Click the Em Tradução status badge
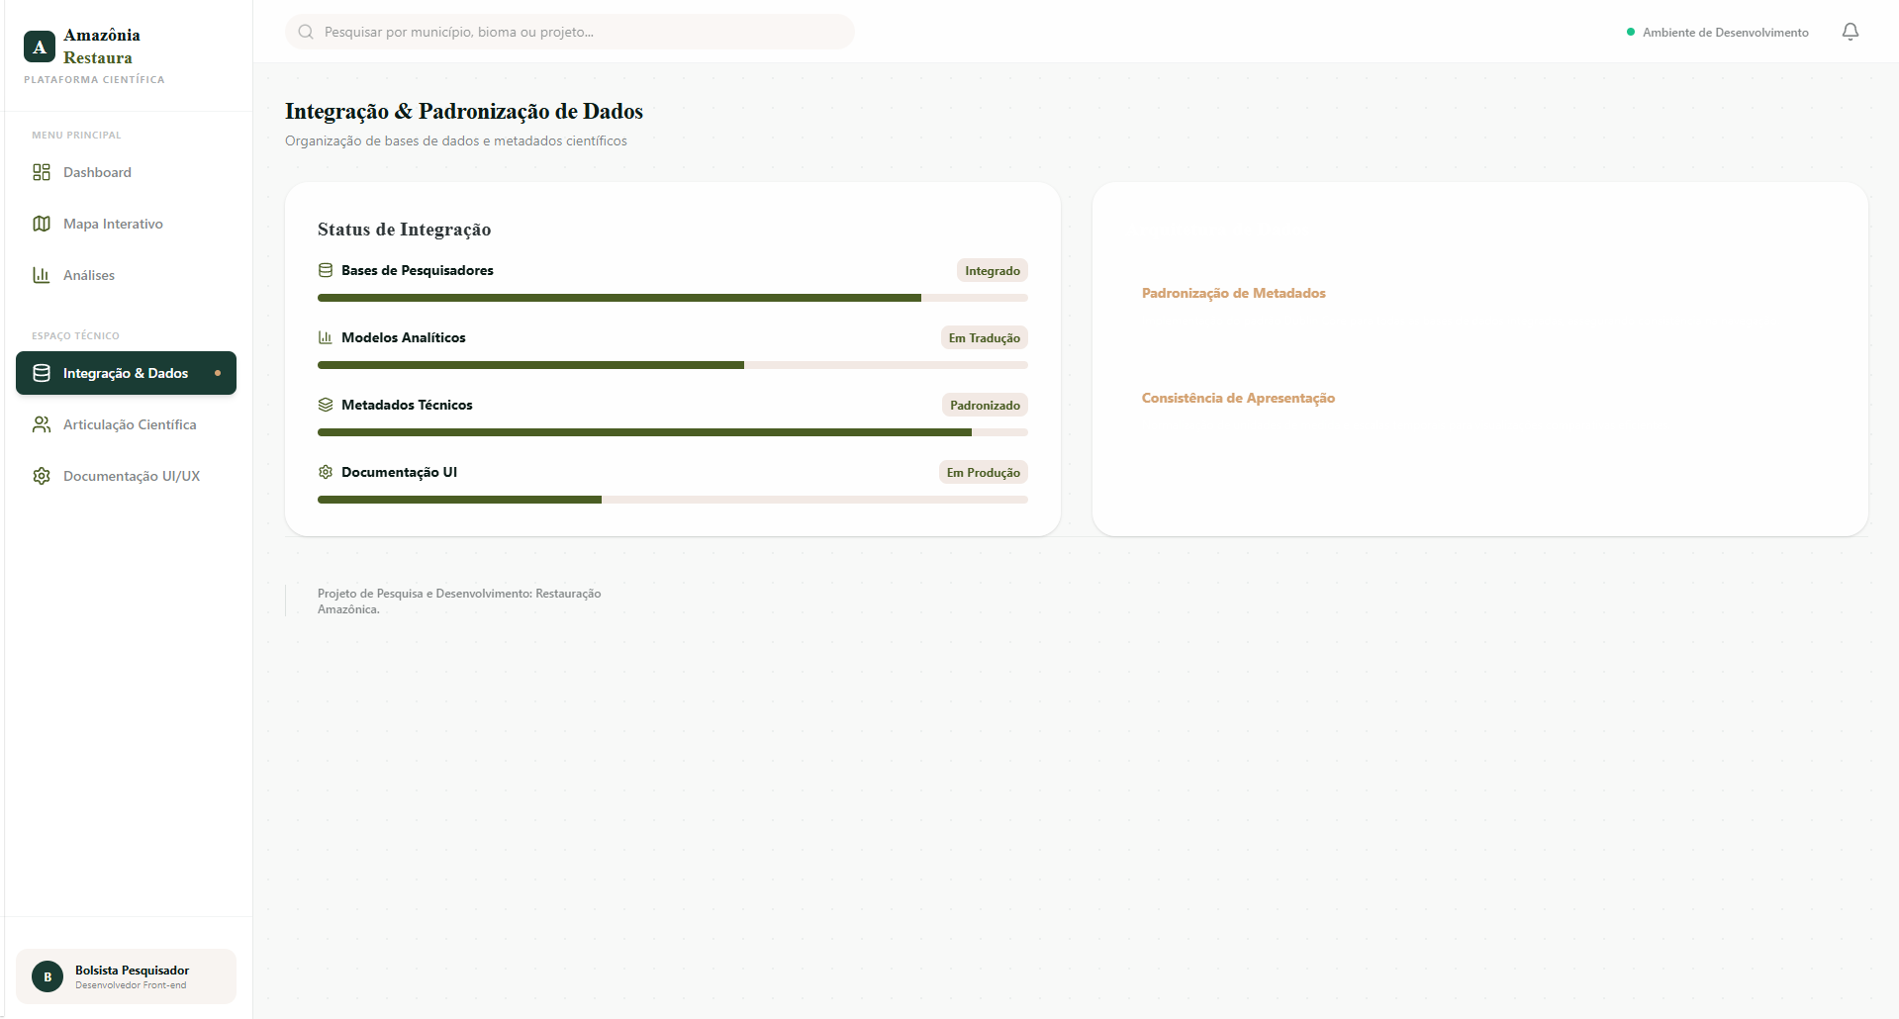Screen dimensions: 1899x1019 click(984, 338)
